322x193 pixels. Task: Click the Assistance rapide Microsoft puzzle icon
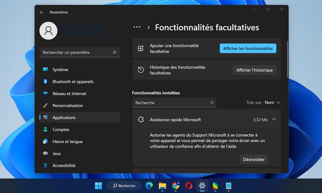(x=141, y=120)
